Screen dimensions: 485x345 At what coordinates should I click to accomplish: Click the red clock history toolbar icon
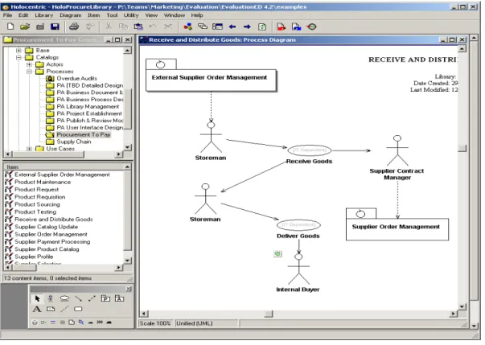(x=311, y=27)
